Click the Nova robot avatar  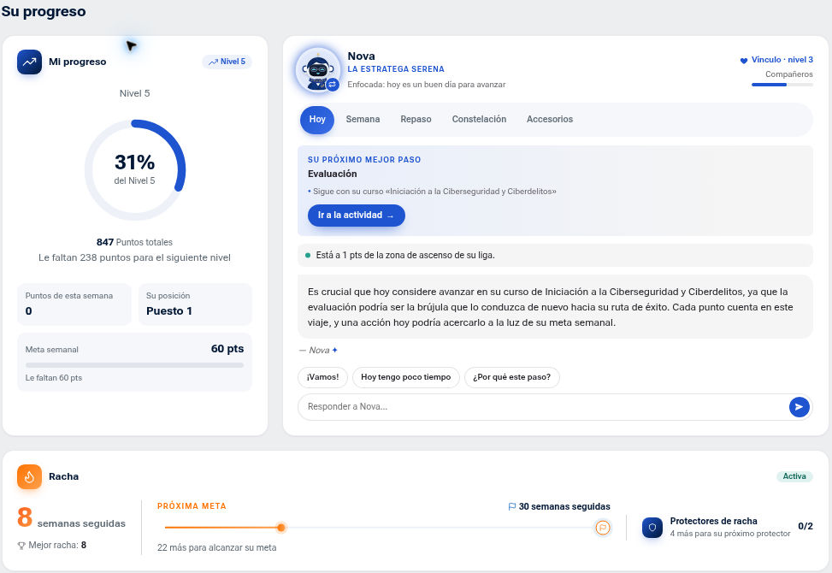point(318,70)
